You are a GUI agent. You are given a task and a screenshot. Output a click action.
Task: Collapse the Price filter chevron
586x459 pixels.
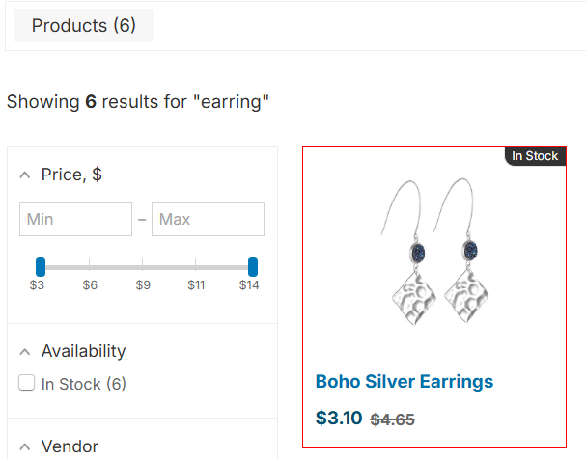(x=25, y=175)
